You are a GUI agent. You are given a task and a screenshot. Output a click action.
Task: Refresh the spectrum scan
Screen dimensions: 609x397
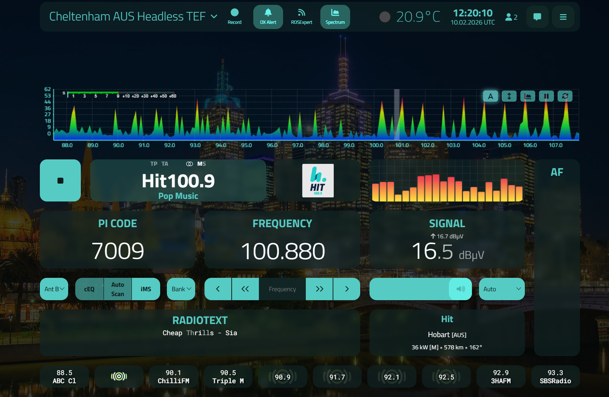pos(565,96)
